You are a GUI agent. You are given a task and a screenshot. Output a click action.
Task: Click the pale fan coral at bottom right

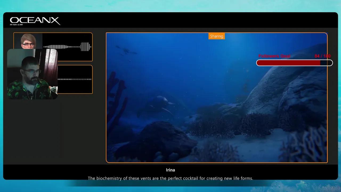click(306, 144)
